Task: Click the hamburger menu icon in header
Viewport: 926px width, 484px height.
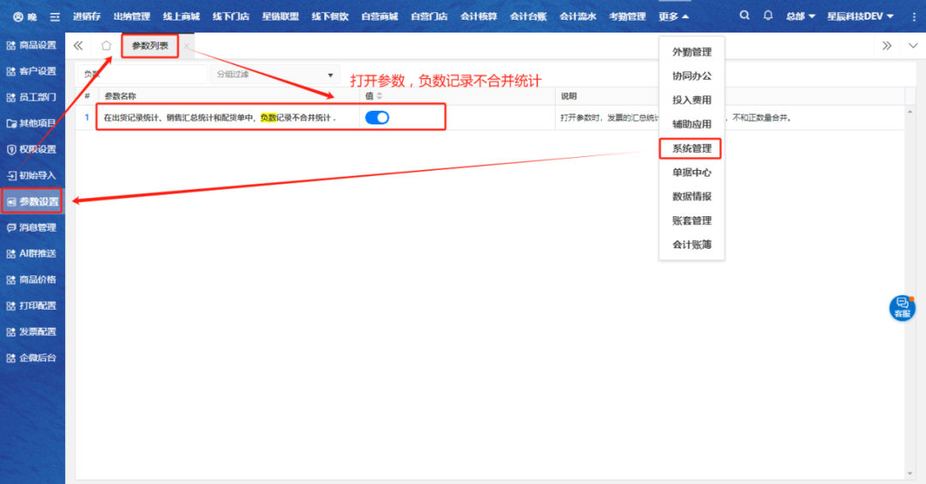Action: click(x=55, y=16)
